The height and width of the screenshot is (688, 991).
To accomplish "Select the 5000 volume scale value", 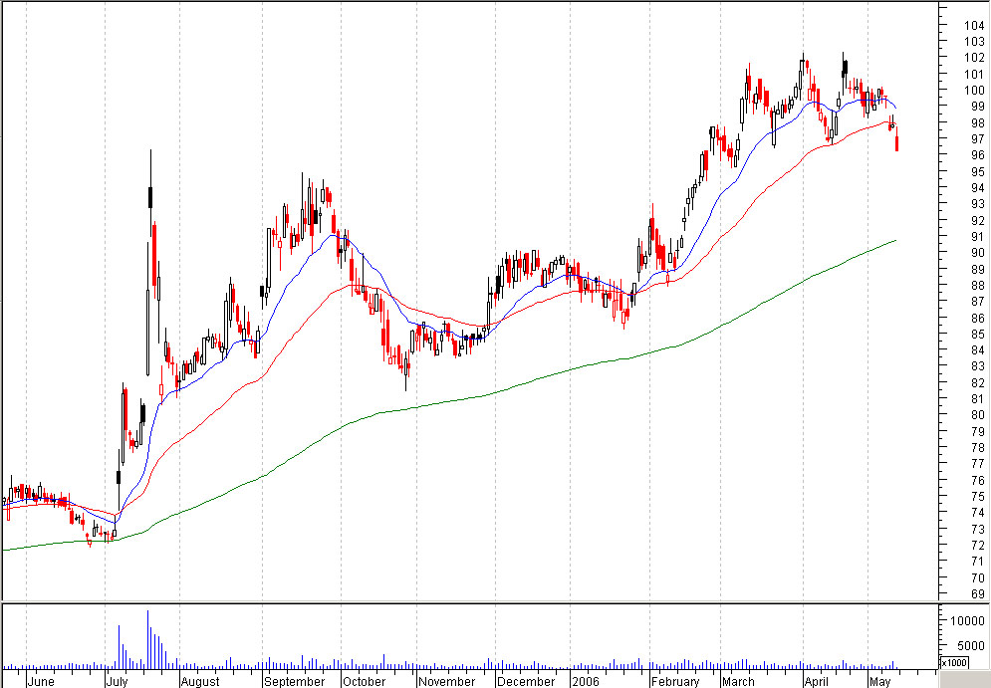I will [971, 645].
